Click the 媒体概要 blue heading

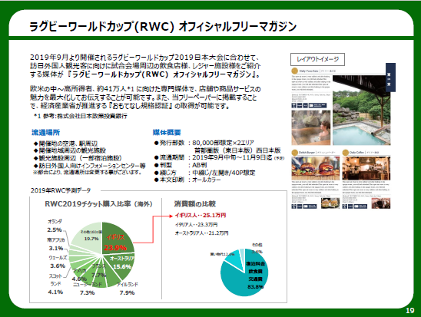click(x=167, y=132)
